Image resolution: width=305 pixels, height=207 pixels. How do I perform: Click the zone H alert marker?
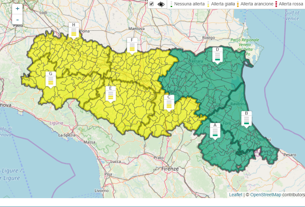[x=74, y=30]
